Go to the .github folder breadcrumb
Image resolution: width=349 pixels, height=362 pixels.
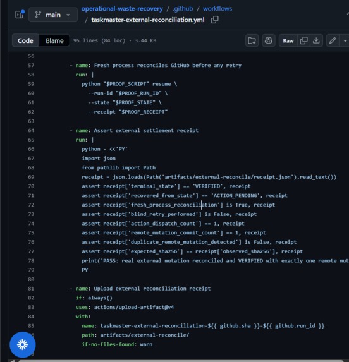pos(183,9)
